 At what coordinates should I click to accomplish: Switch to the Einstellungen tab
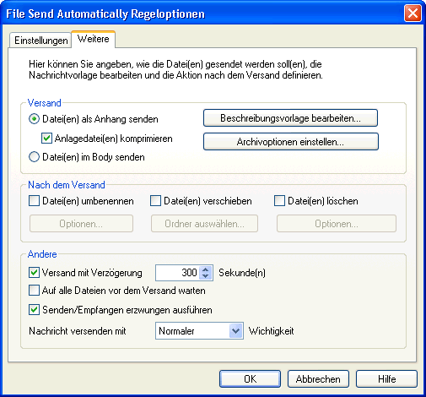(x=40, y=41)
